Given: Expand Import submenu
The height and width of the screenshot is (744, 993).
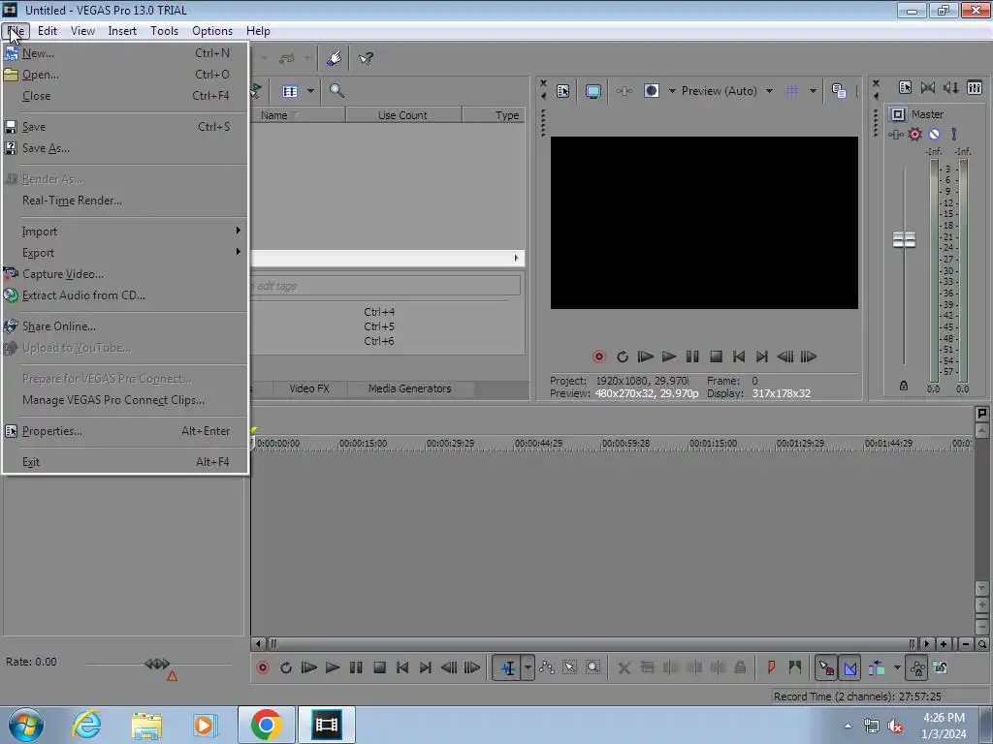Looking at the screenshot, I should coord(124,232).
